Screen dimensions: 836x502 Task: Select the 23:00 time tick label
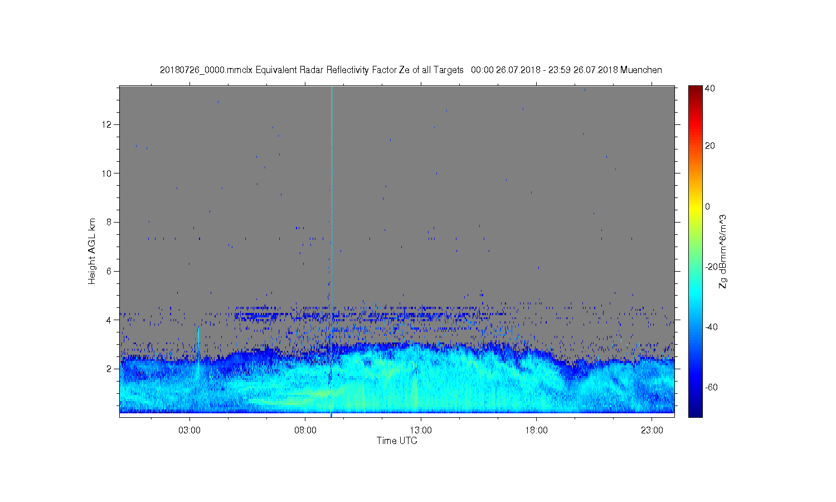coord(652,431)
